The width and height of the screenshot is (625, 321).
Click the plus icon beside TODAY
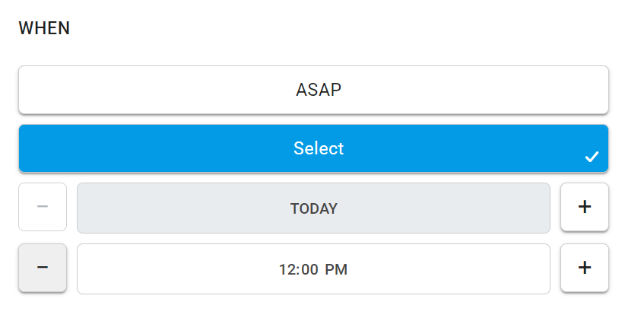[585, 207]
